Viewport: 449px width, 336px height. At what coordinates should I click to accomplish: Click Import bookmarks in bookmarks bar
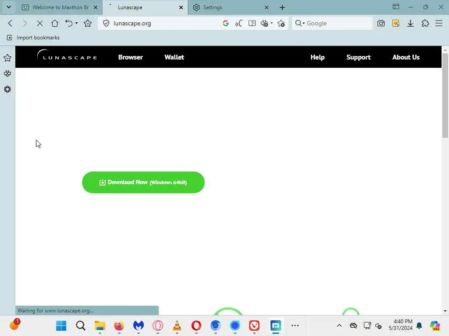(33, 38)
